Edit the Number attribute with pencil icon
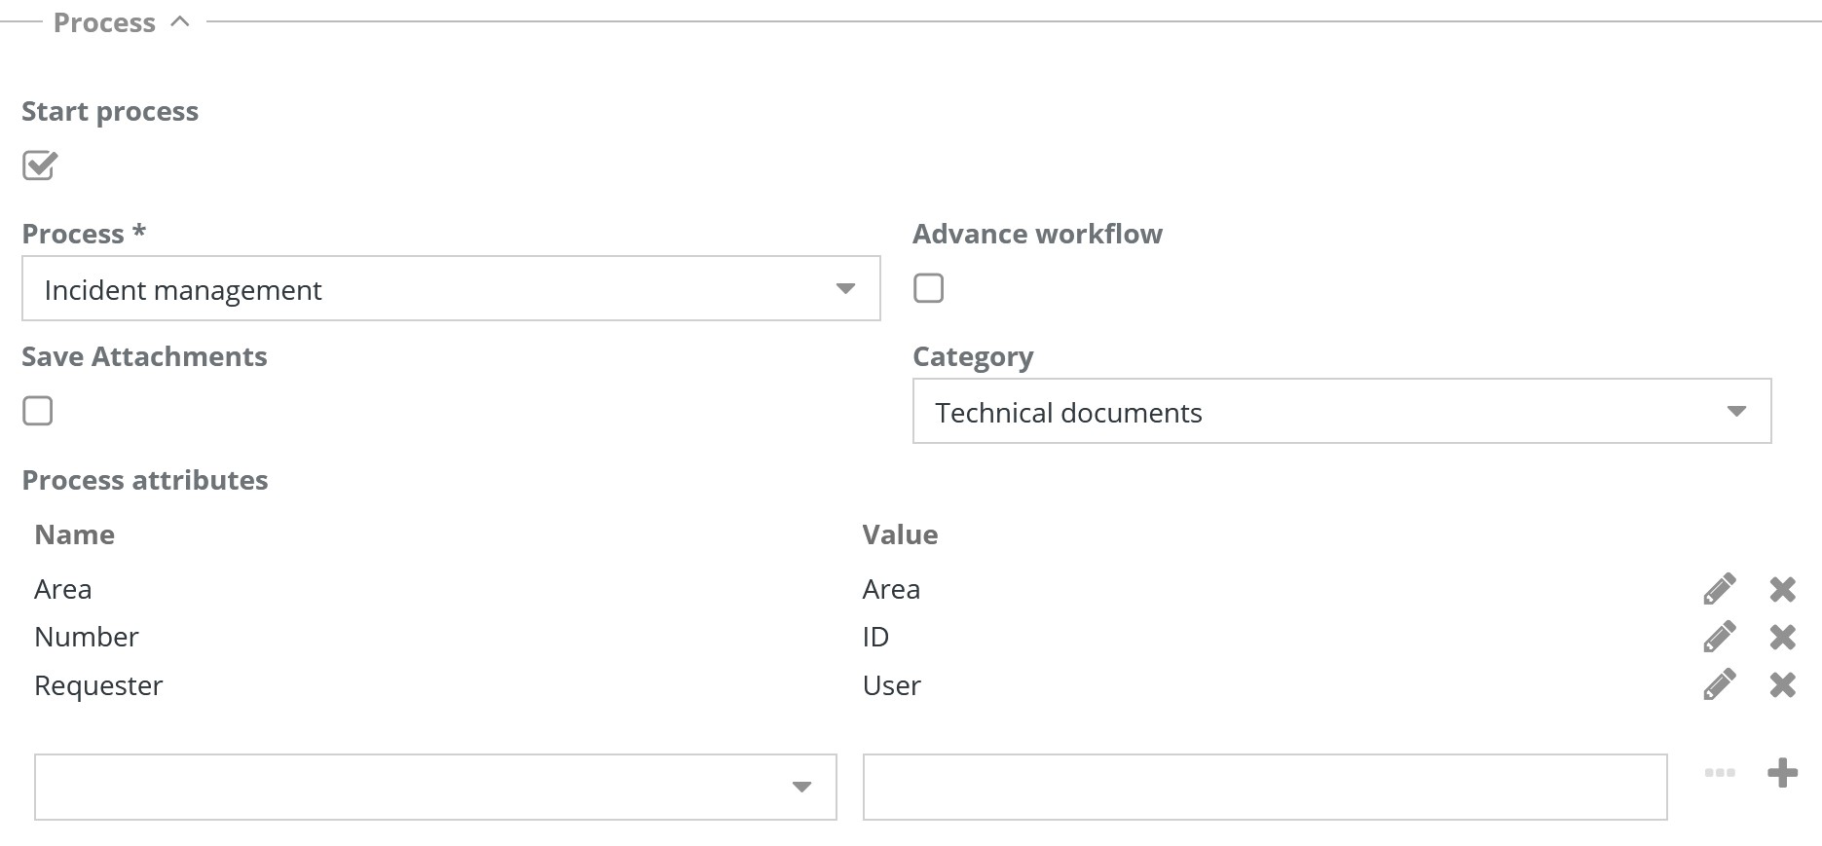Viewport: 1822px width, 846px height. pyautogui.click(x=1719, y=637)
